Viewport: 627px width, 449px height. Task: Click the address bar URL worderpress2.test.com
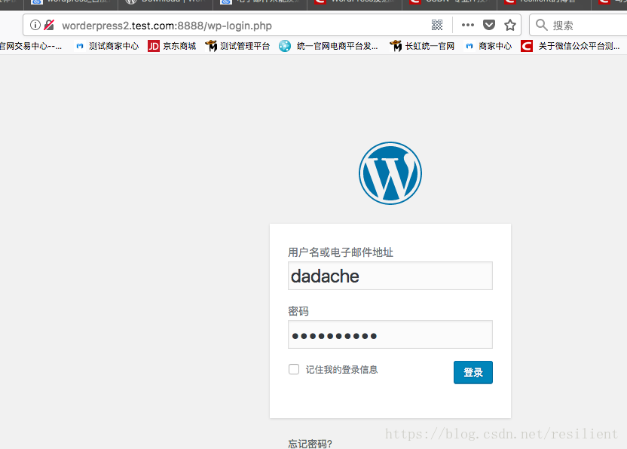pyautogui.click(x=167, y=26)
